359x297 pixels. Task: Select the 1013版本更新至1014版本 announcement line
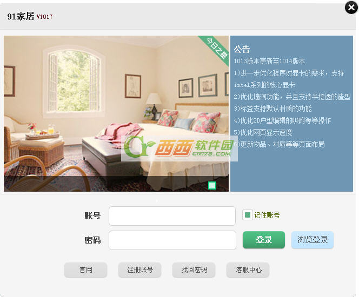pyautogui.click(x=269, y=61)
